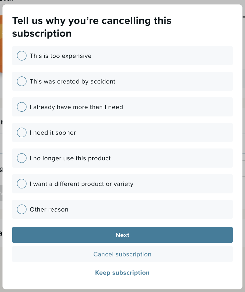
Task: Proceed with Next after choosing a reason
Action: point(122,235)
